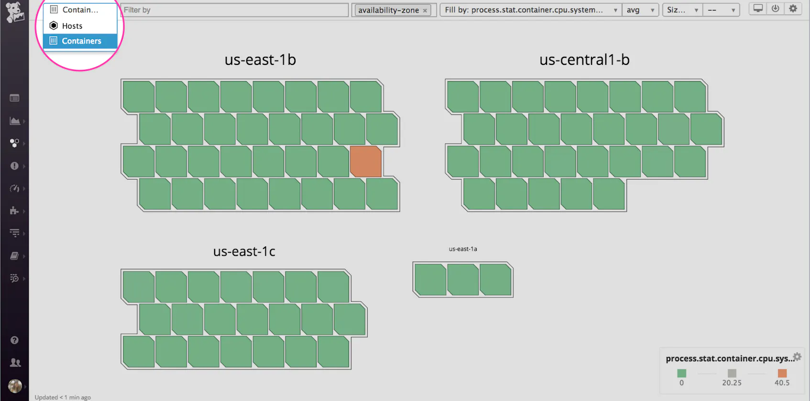This screenshot has height=401, width=810.
Task: Select Containers from the view menu
Action: [x=81, y=41]
